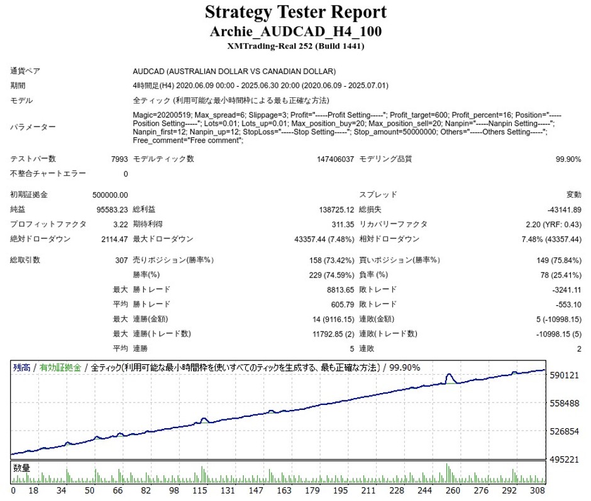
Task: Click max drawdown 43357.44 (7.48%)
Action: pyautogui.click(x=324, y=239)
